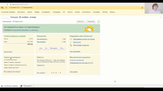Open the hamburger sections menu
This screenshot has height=91, width=163.
(x=6, y=8)
